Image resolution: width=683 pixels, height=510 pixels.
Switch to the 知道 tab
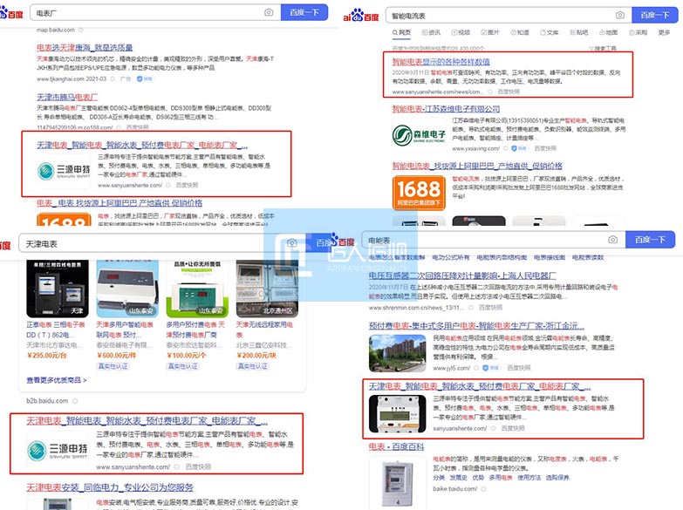tap(520, 32)
